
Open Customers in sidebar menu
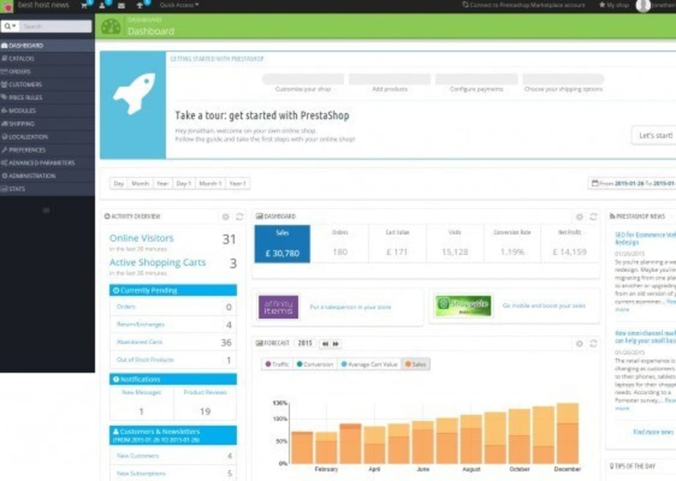tap(48, 84)
